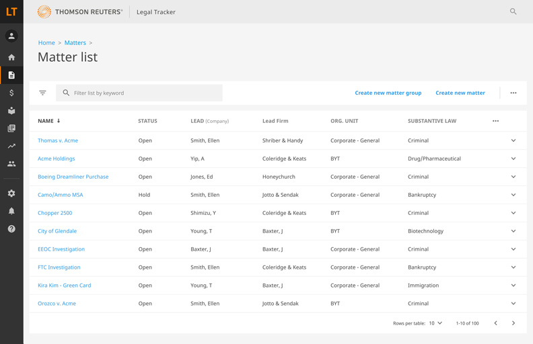Open the dollar sign billing icon

(x=11, y=93)
